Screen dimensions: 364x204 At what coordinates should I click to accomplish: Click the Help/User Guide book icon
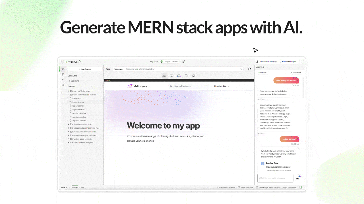(x=239, y=188)
